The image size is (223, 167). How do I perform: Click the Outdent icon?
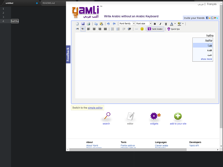click(x=124, y=29)
